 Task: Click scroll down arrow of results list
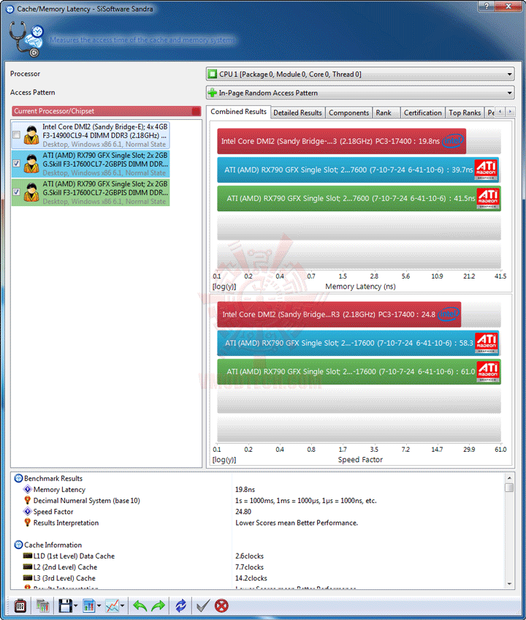tap(509, 584)
